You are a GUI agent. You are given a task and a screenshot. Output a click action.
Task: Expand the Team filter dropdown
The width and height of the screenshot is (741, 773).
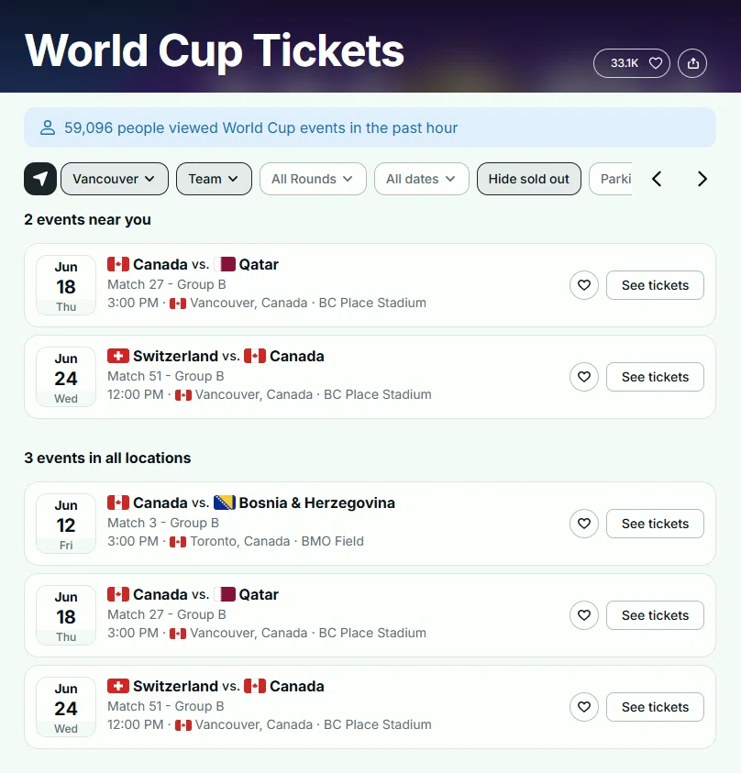point(214,179)
